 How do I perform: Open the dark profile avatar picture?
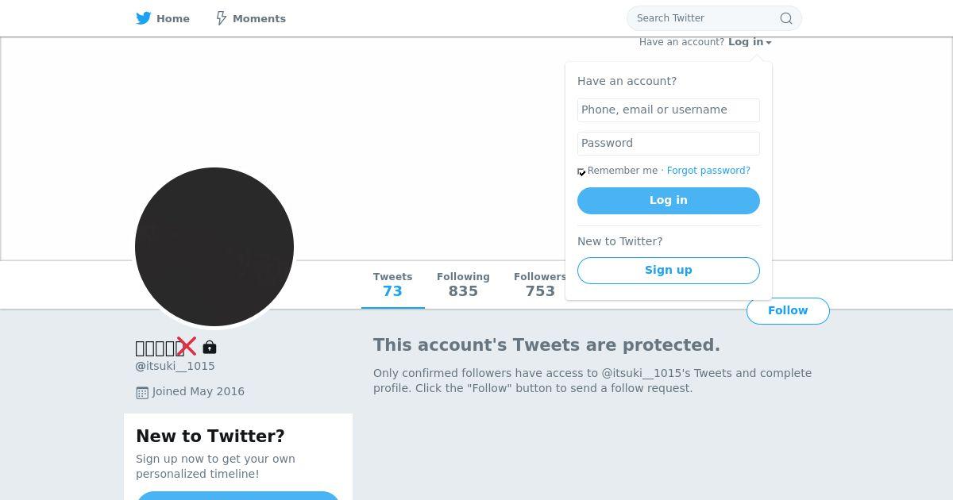point(214,246)
